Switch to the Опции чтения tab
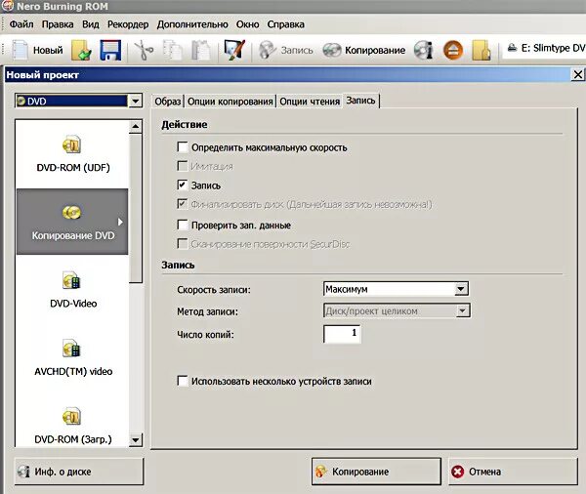This screenshot has height=494, width=586. point(310,102)
